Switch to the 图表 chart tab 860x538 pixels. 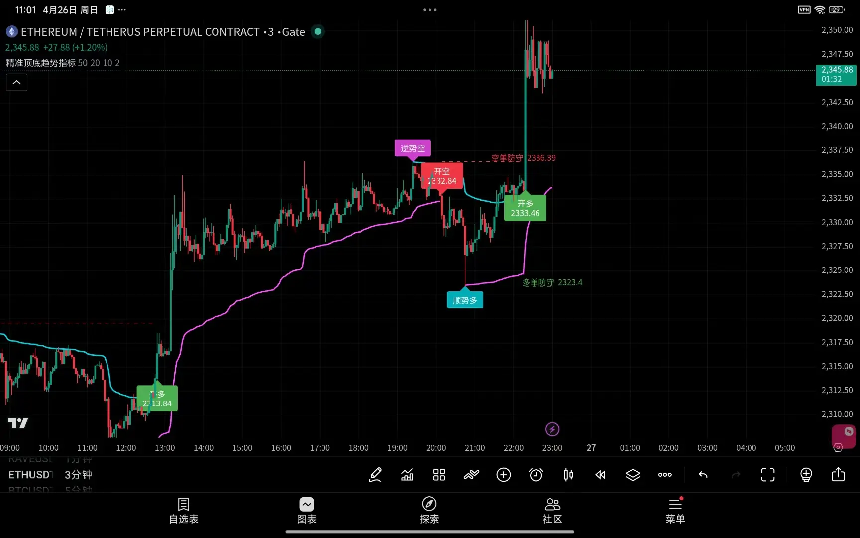tap(307, 511)
